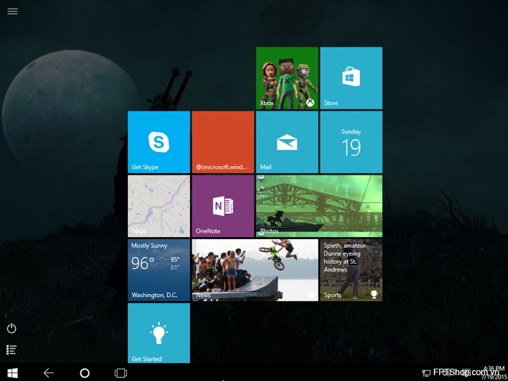Screen dimensions: 508x381
Task: Open the orange @{microsoft.wind... tile
Action: (x=223, y=142)
